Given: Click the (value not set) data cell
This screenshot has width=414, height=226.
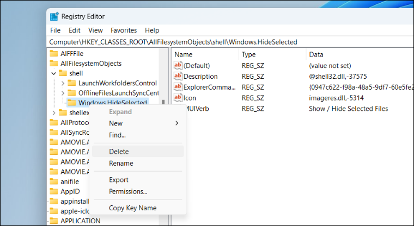Looking at the screenshot, I should (330, 66).
